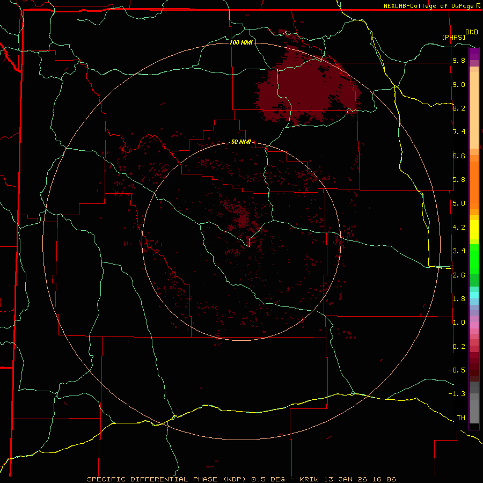Select the 9.8 legend value
The height and width of the screenshot is (483, 483).
click(x=459, y=61)
